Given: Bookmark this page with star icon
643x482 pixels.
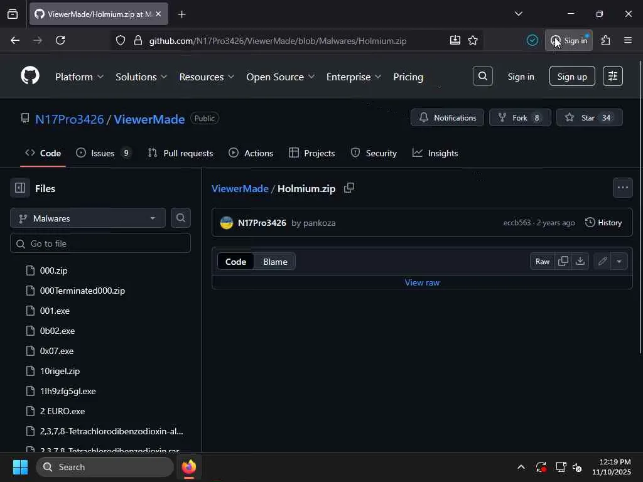Looking at the screenshot, I should pyautogui.click(x=473, y=40).
